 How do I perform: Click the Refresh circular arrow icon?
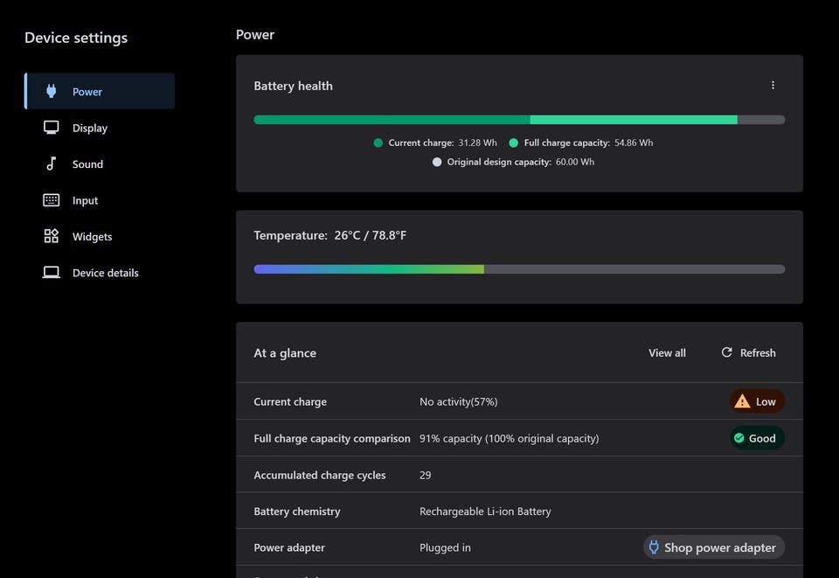726,352
